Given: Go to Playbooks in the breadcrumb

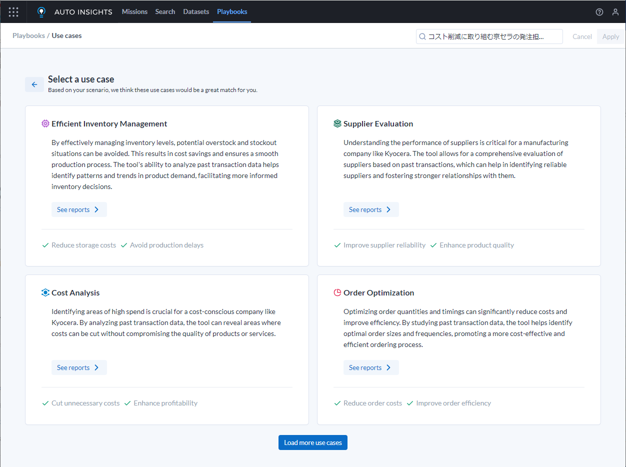Looking at the screenshot, I should (28, 36).
